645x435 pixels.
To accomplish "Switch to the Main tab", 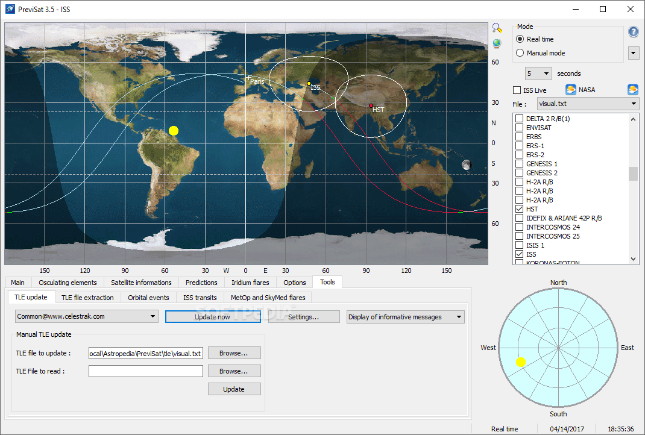I will [x=17, y=283].
